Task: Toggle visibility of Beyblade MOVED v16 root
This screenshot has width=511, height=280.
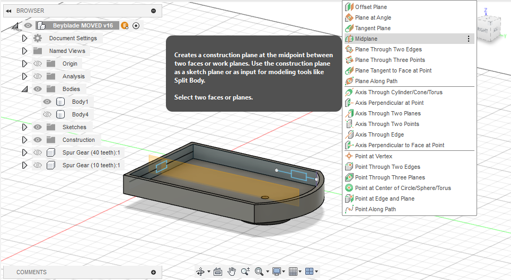Action: click(28, 25)
